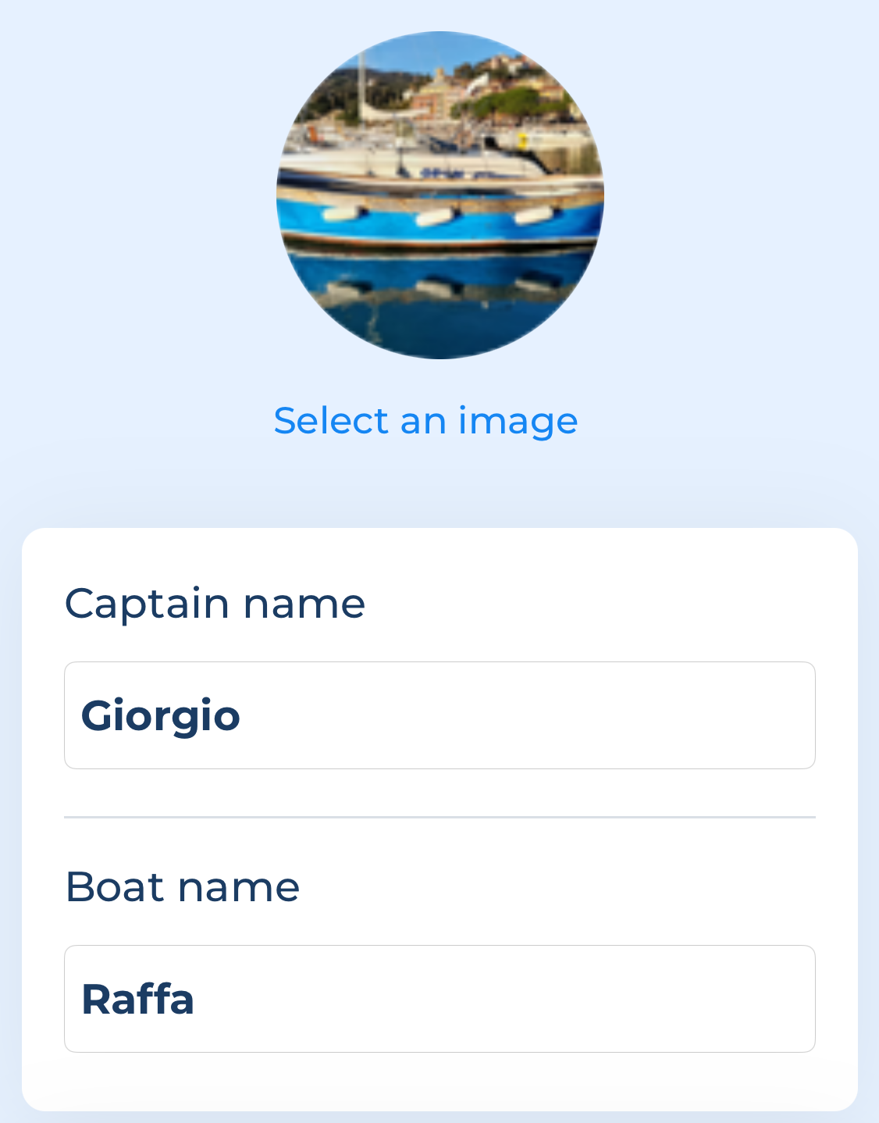Click the circular boat profile photo
Viewport: 879px width, 1123px height.
tap(440, 195)
